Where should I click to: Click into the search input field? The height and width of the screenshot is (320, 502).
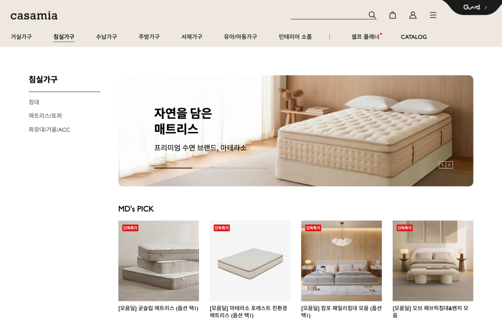(x=329, y=15)
